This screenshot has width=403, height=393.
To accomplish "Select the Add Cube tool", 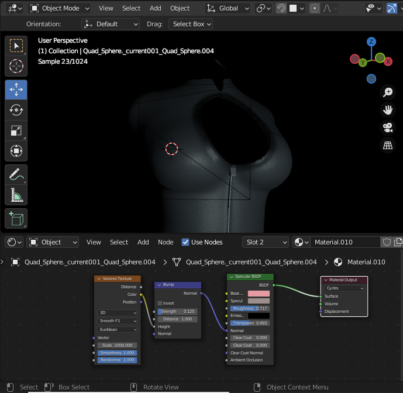I will 16,219.
